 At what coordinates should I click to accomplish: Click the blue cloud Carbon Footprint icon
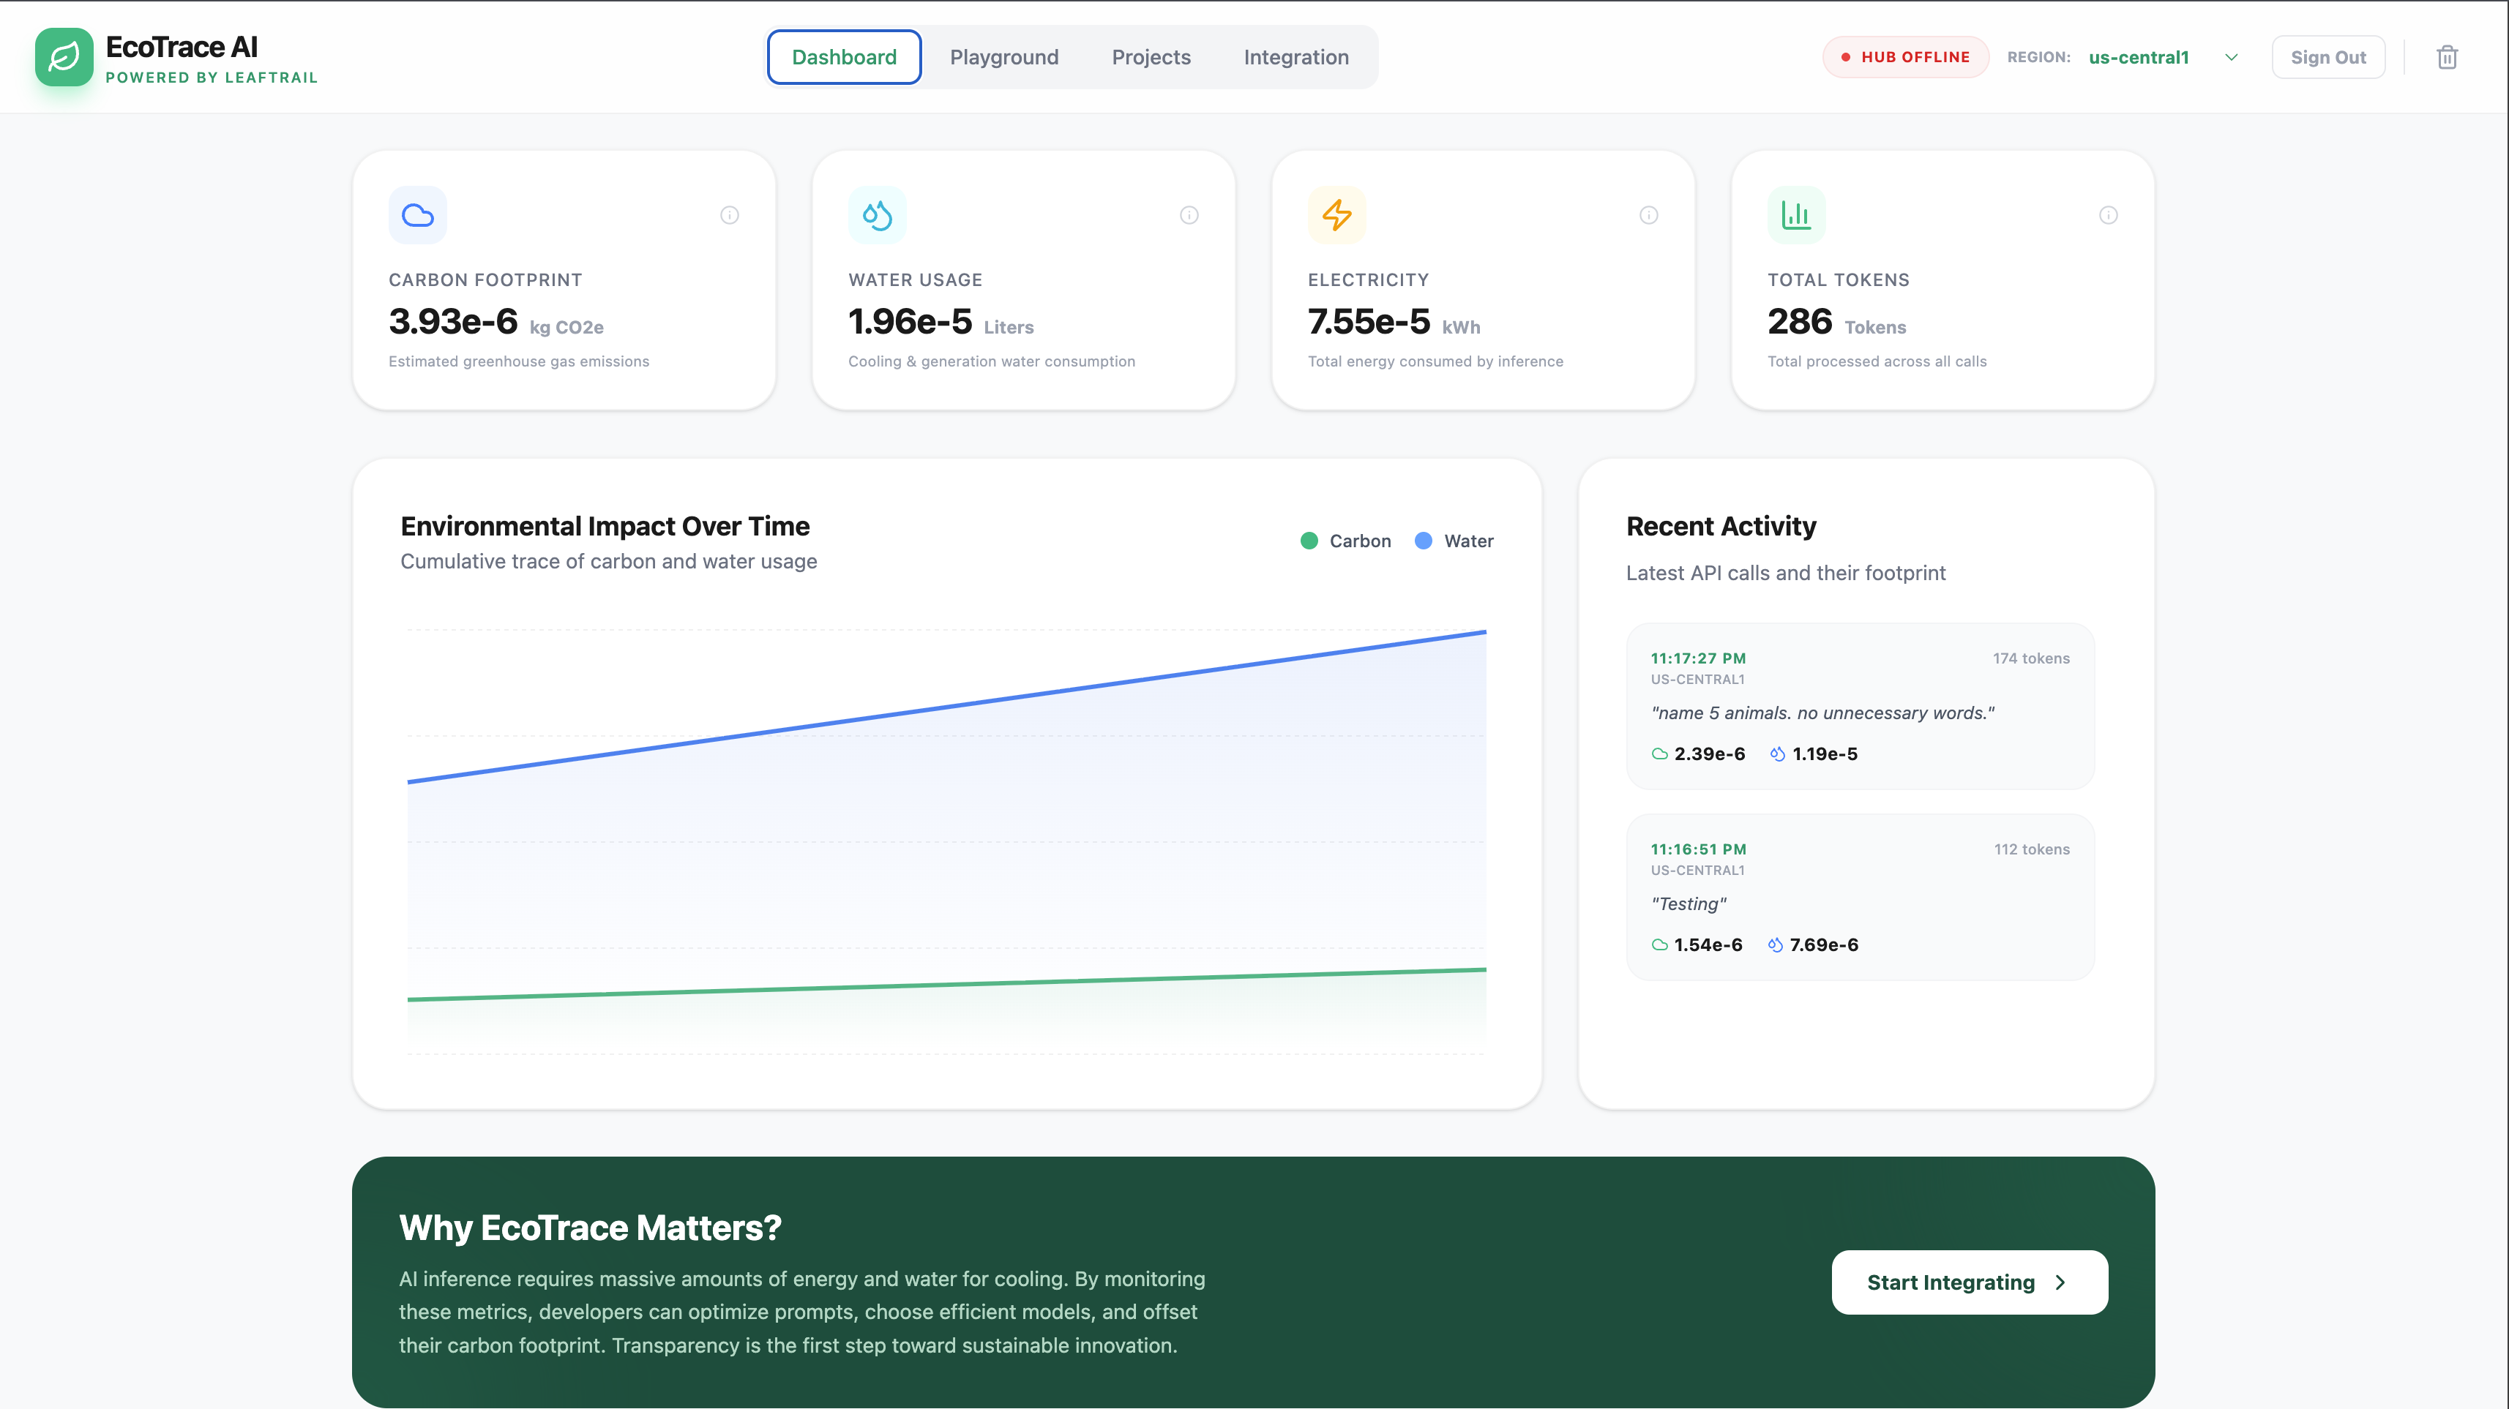pos(418,215)
